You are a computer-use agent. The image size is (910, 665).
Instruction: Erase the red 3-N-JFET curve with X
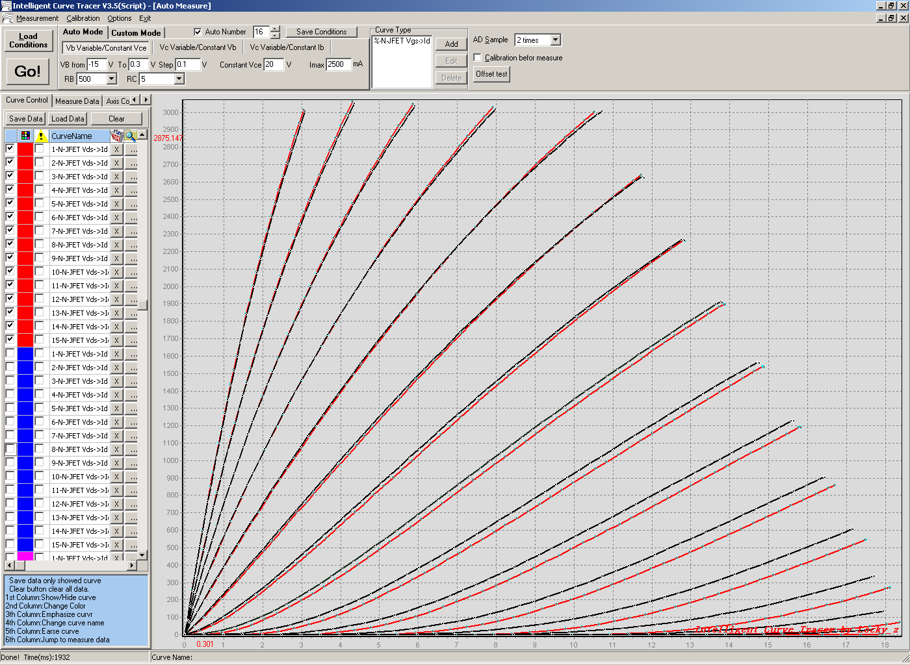pyautogui.click(x=116, y=177)
